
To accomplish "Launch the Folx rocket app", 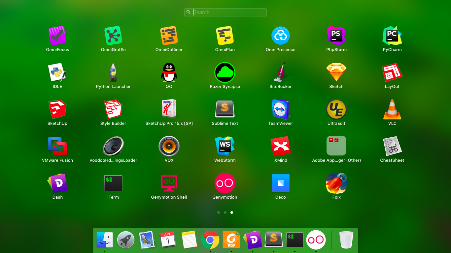I will [336, 183].
